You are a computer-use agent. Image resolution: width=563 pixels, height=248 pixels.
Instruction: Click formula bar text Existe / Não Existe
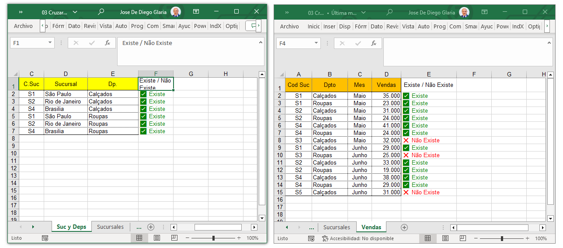tap(147, 43)
